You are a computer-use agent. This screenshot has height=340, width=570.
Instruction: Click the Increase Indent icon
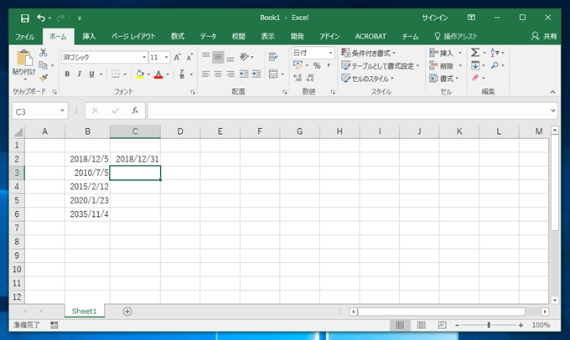point(256,74)
